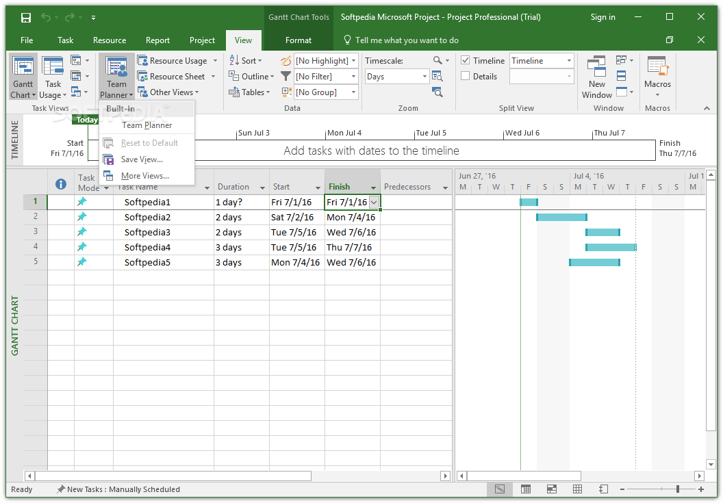This screenshot has width=723, height=503.
Task: Click the Redo arrow in quick access toolbar
Action: [x=70, y=18]
